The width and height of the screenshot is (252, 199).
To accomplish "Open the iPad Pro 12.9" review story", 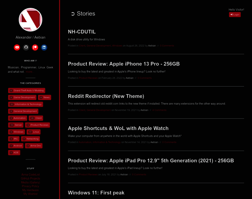I will pos(151,161).
